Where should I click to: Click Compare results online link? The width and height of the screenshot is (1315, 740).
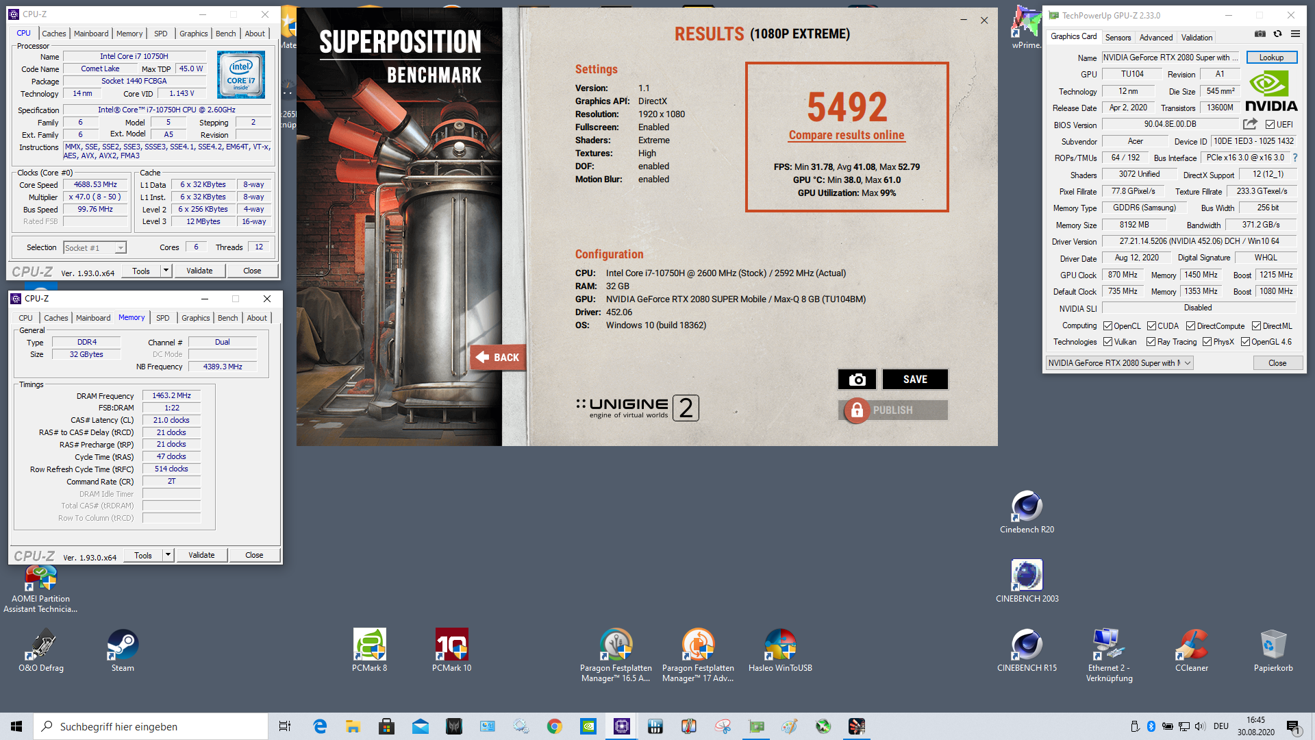tap(847, 135)
